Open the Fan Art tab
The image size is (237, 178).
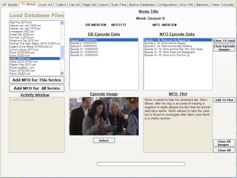(x=74, y=5)
